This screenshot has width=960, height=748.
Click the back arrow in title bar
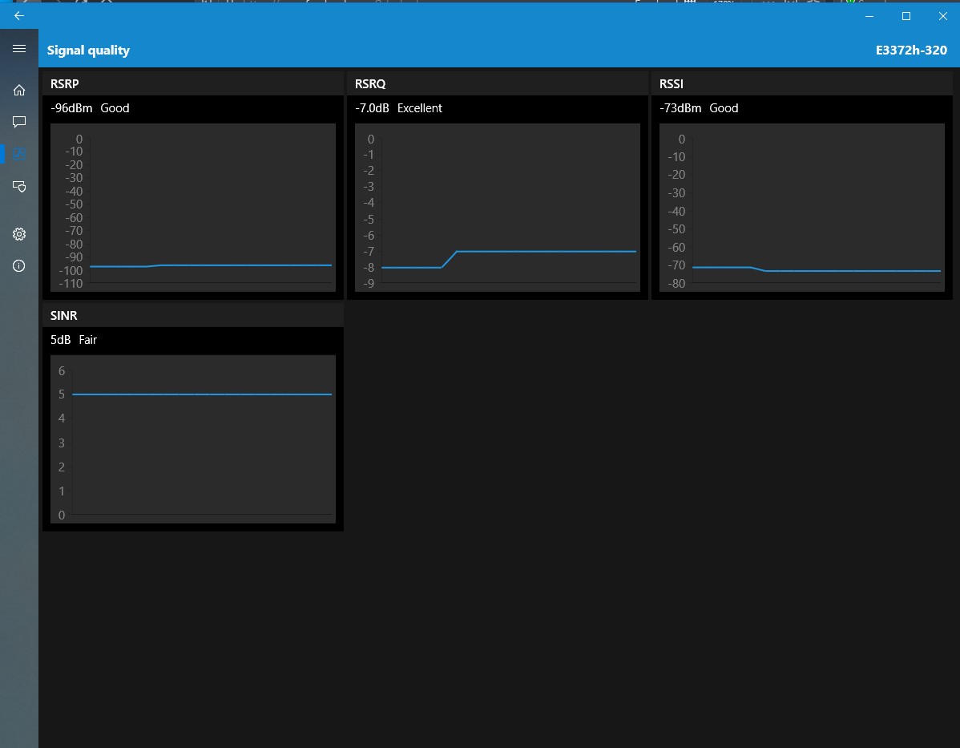click(x=19, y=16)
